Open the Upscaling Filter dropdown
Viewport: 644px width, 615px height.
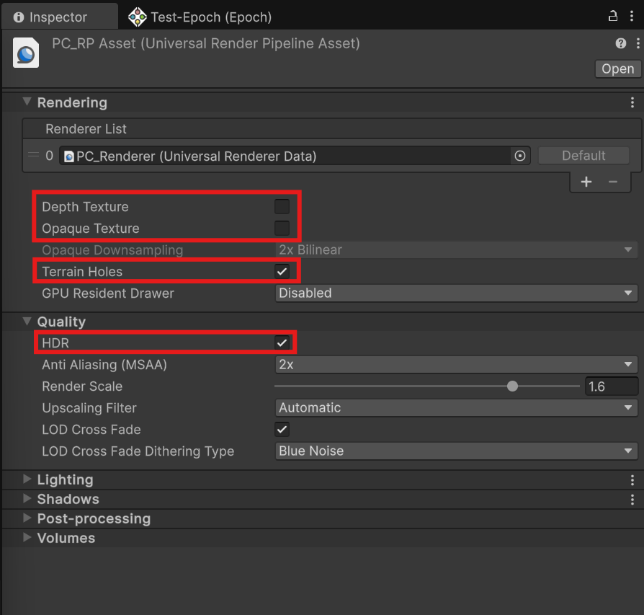pos(456,408)
